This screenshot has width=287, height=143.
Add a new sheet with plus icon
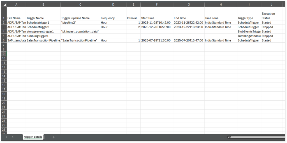54,137
